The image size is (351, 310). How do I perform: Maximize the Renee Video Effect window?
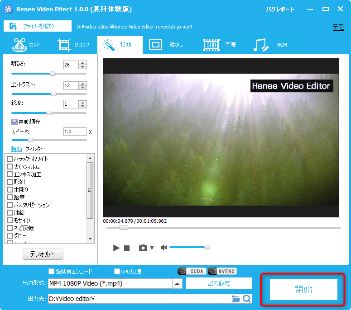click(x=326, y=9)
